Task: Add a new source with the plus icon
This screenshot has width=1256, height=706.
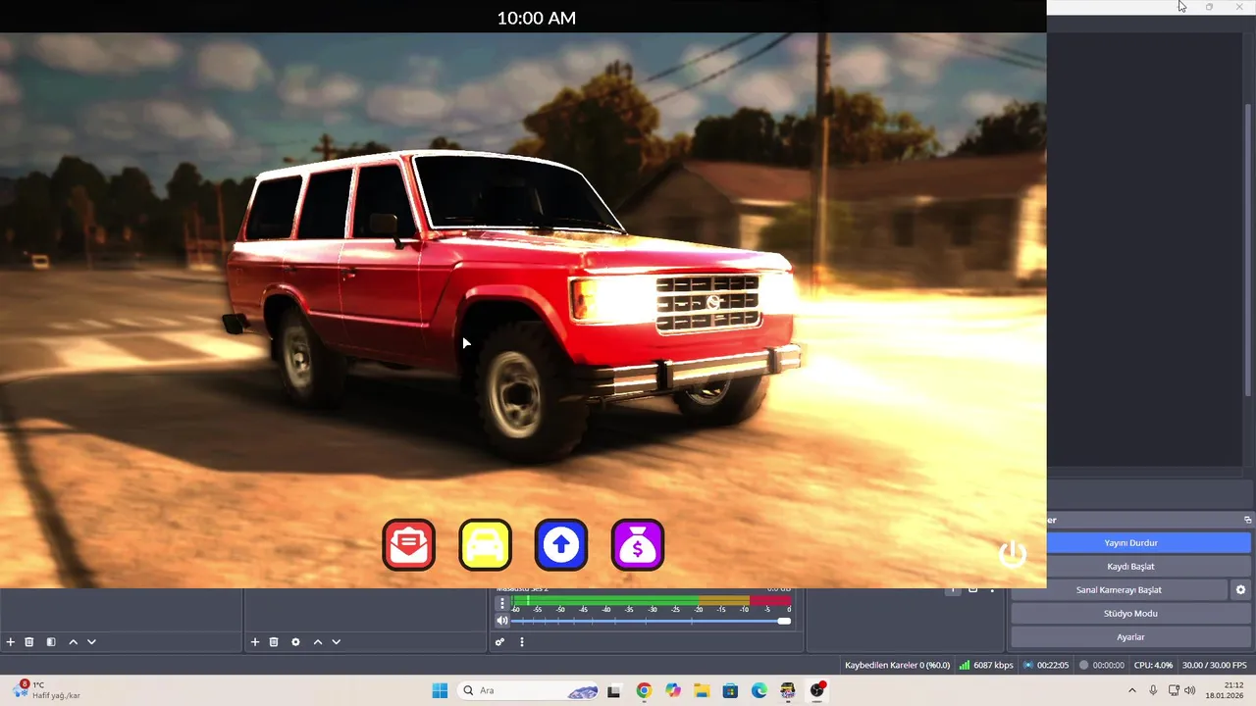Action: (255, 642)
